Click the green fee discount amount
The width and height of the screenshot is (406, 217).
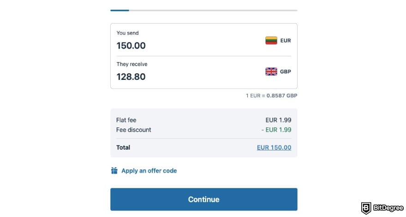pyautogui.click(x=276, y=130)
